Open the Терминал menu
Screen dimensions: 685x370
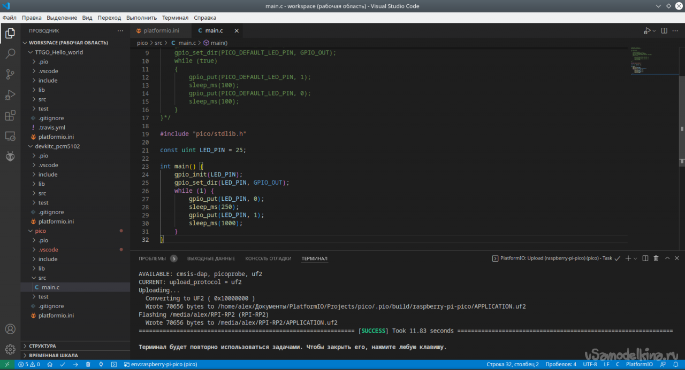click(x=175, y=18)
